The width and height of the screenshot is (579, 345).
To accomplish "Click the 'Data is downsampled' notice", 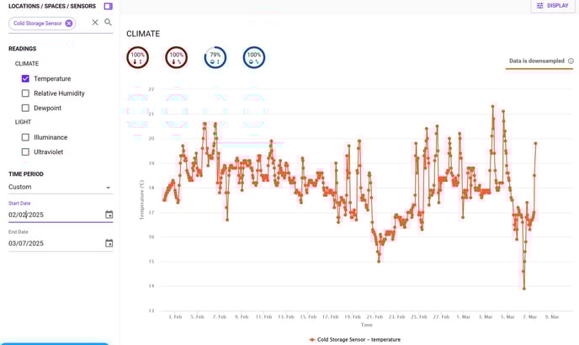I will tap(537, 61).
